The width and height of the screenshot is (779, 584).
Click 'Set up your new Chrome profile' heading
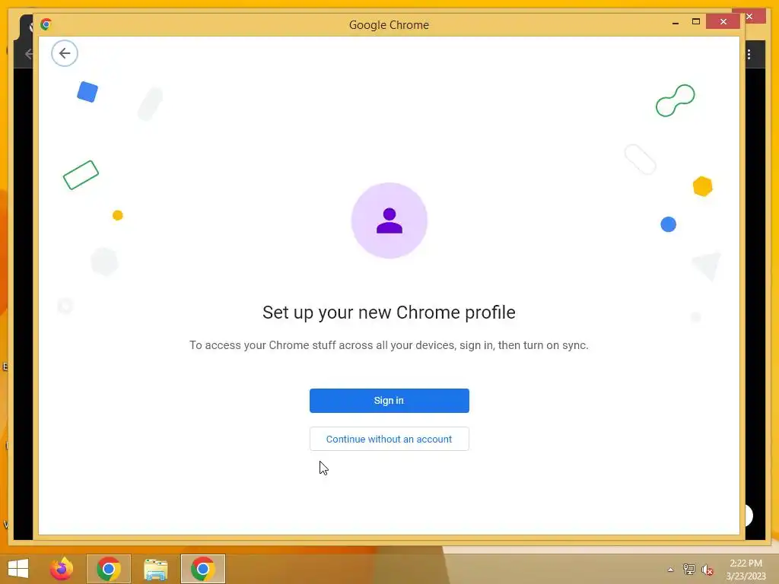(389, 313)
